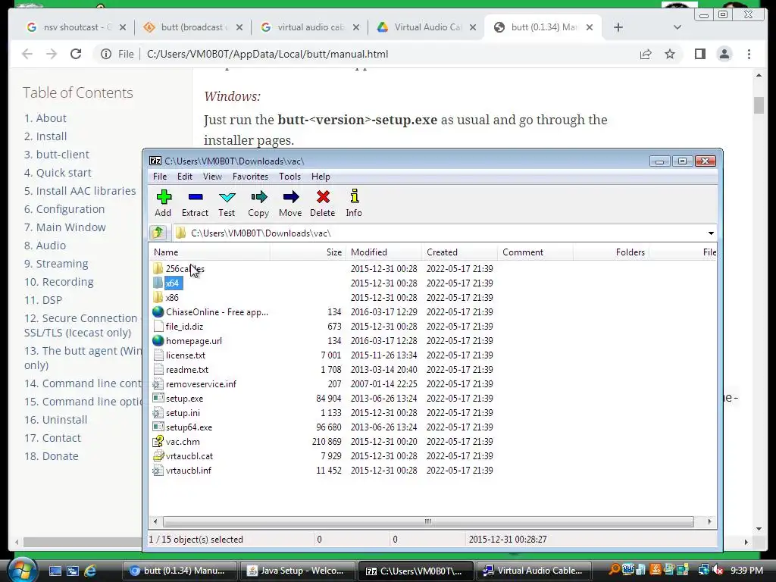Open the File menu in 7-Zip

click(160, 177)
